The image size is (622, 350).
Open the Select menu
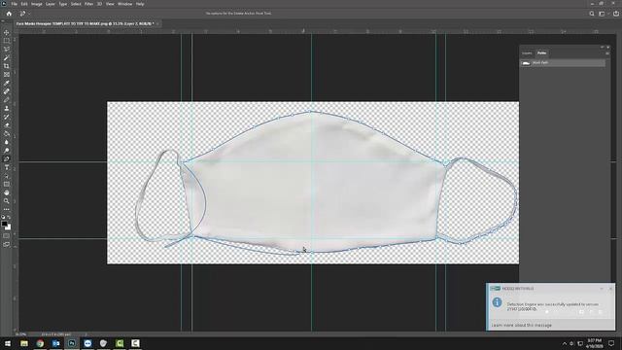coord(76,4)
